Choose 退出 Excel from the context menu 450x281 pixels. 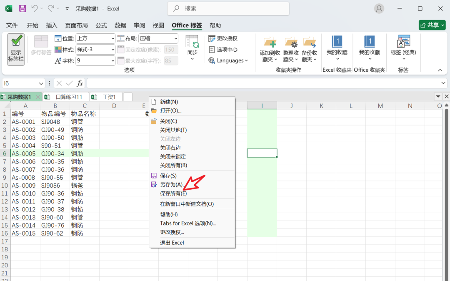(x=192, y=243)
